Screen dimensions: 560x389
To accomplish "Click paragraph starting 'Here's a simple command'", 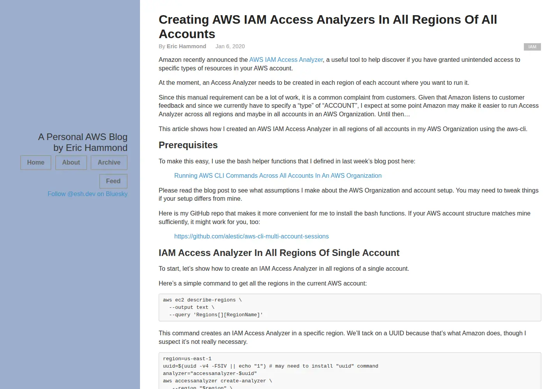I will [x=262, y=283].
